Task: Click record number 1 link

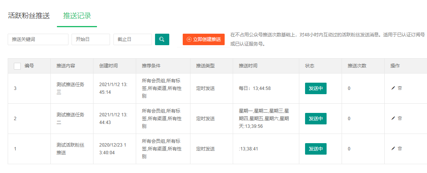Action: pyautogui.click(x=15, y=149)
